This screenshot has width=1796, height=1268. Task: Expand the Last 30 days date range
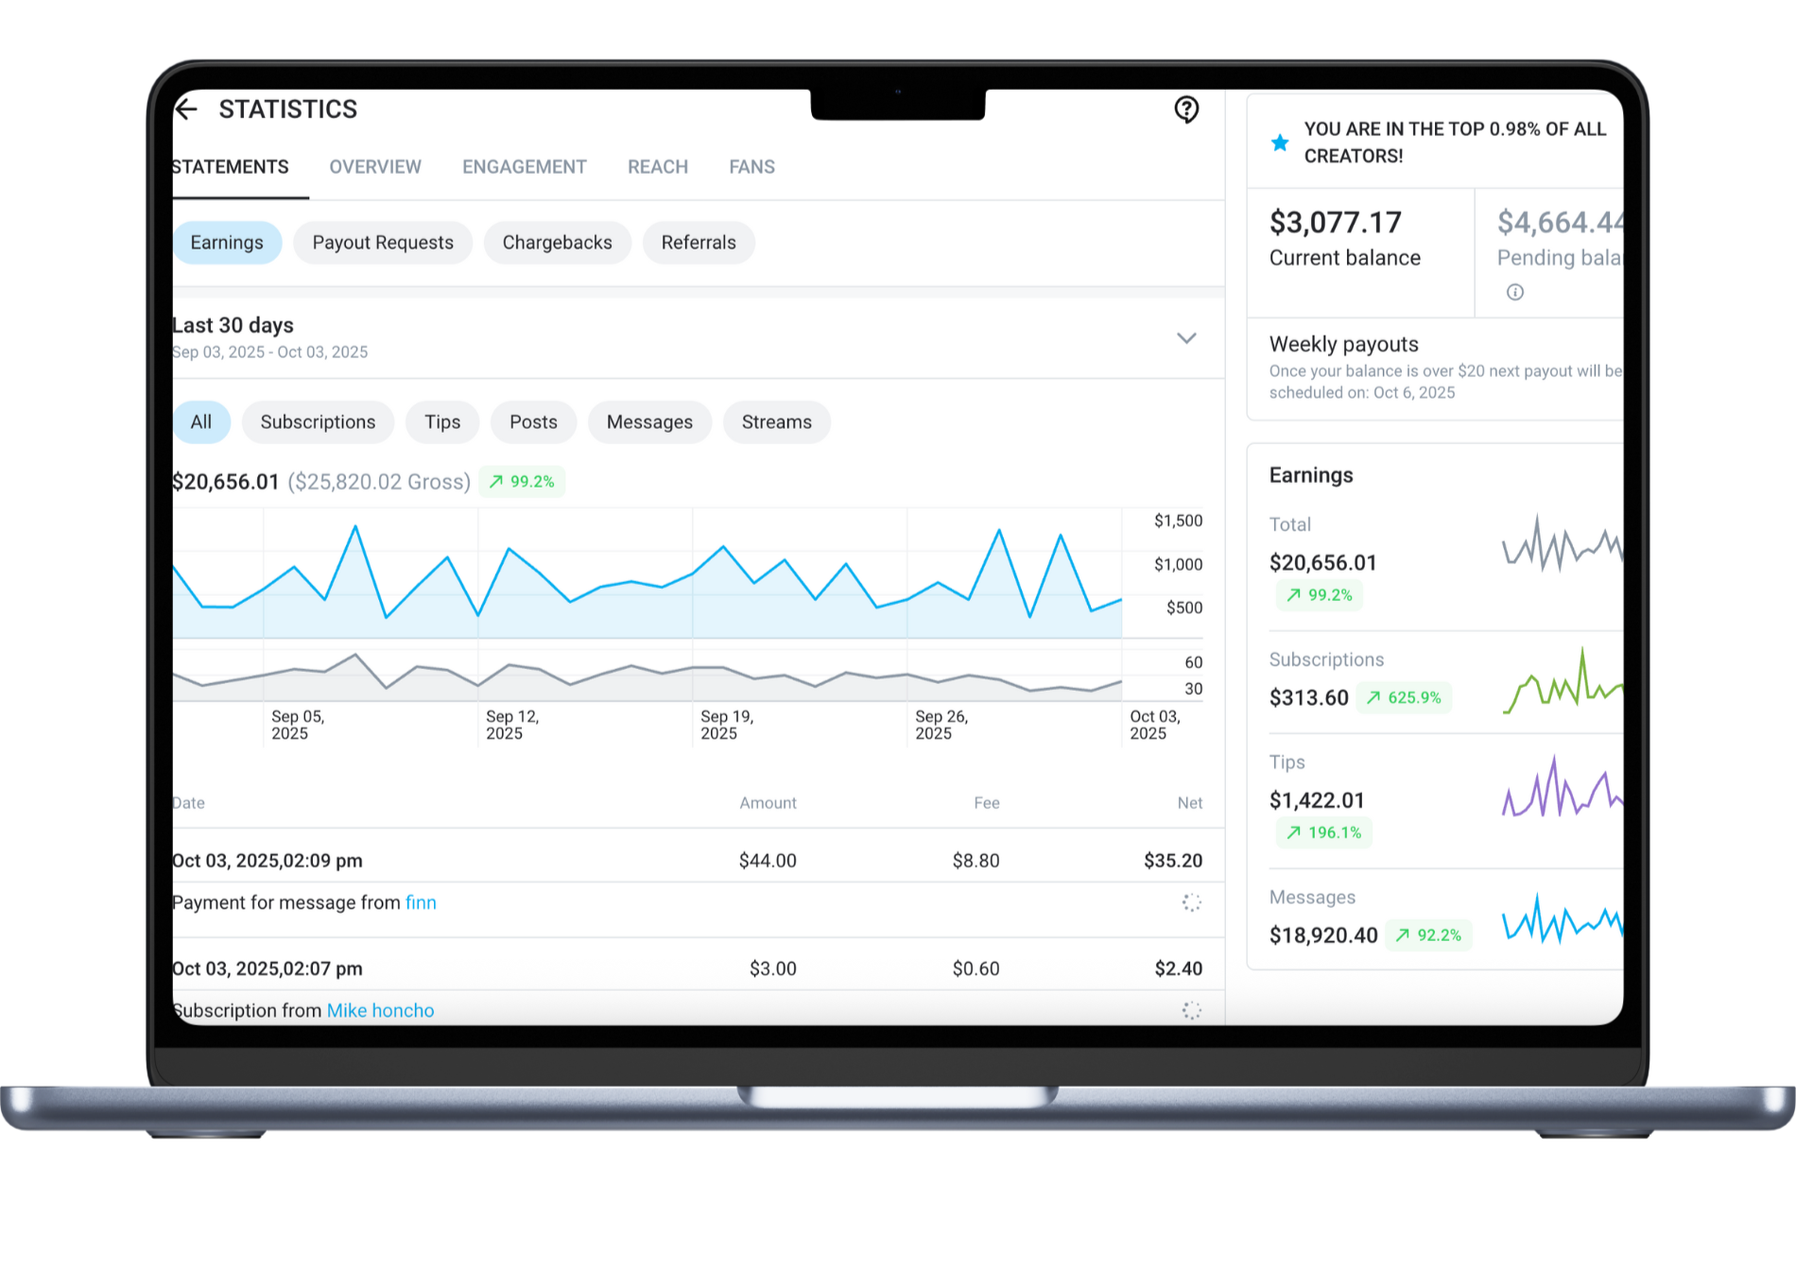(x=1186, y=338)
